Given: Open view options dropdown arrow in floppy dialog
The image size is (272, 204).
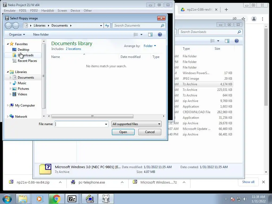Looking at the screenshot, I should click(x=141, y=35).
